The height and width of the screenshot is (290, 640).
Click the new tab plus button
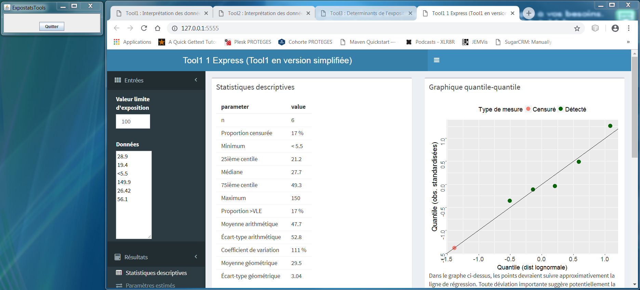click(529, 13)
